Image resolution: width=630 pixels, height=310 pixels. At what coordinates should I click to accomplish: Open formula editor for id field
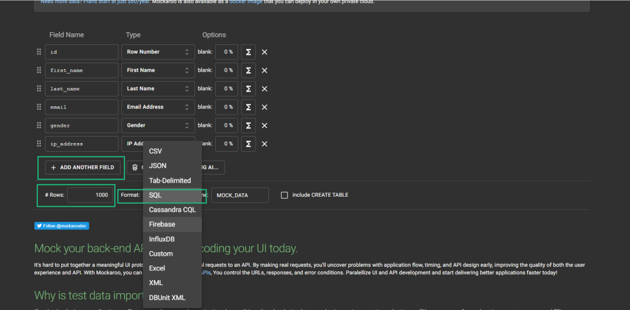[x=249, y=52]
